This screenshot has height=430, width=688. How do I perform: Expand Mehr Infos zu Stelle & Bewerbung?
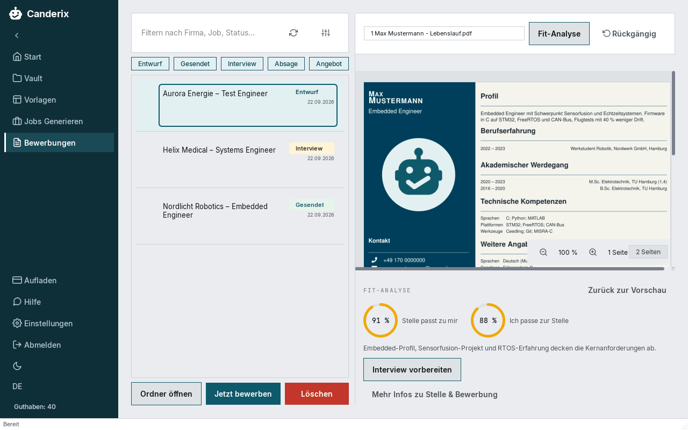[435, 395]
